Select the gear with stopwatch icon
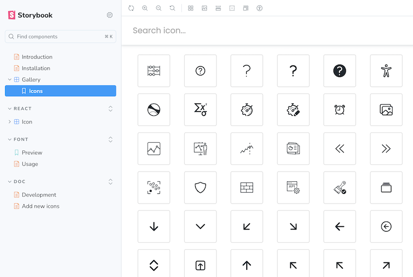 pos(247,110)
